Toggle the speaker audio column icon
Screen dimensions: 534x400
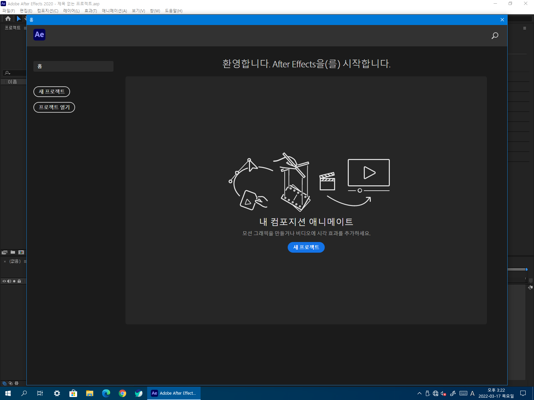pos(9,281)
